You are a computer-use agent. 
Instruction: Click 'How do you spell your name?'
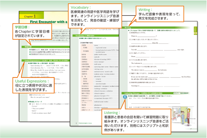click(x=40, y=97)
